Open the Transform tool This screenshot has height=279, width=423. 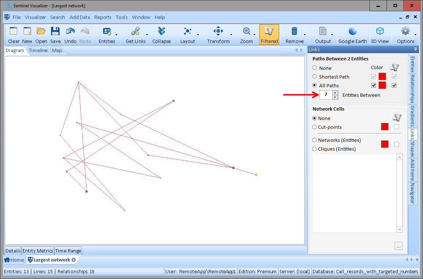[218, 35]
